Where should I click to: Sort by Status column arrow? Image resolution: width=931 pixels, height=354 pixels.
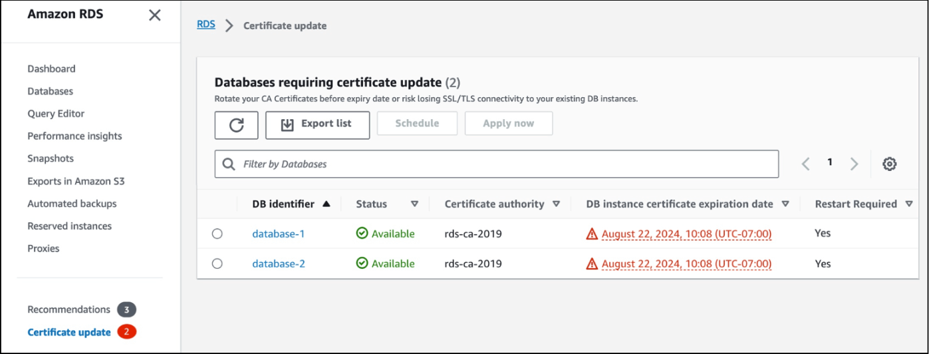(414, 204)
